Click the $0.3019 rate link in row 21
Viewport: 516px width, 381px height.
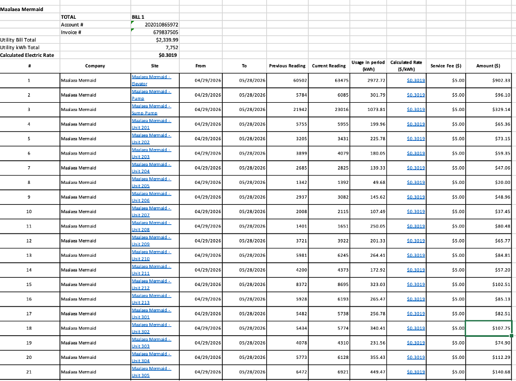416,372
